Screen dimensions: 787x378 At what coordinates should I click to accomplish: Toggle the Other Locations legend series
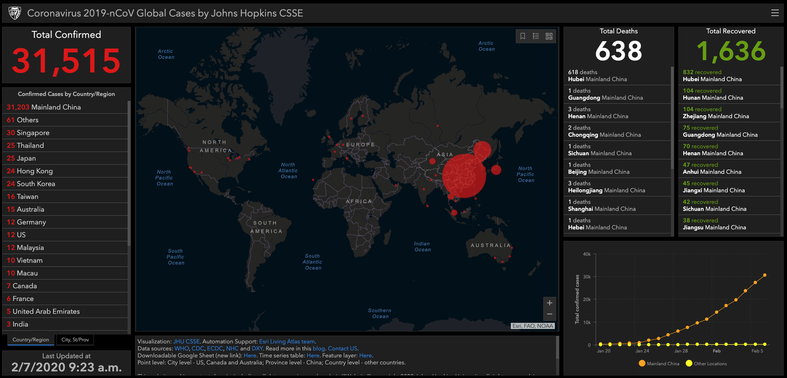706,364
